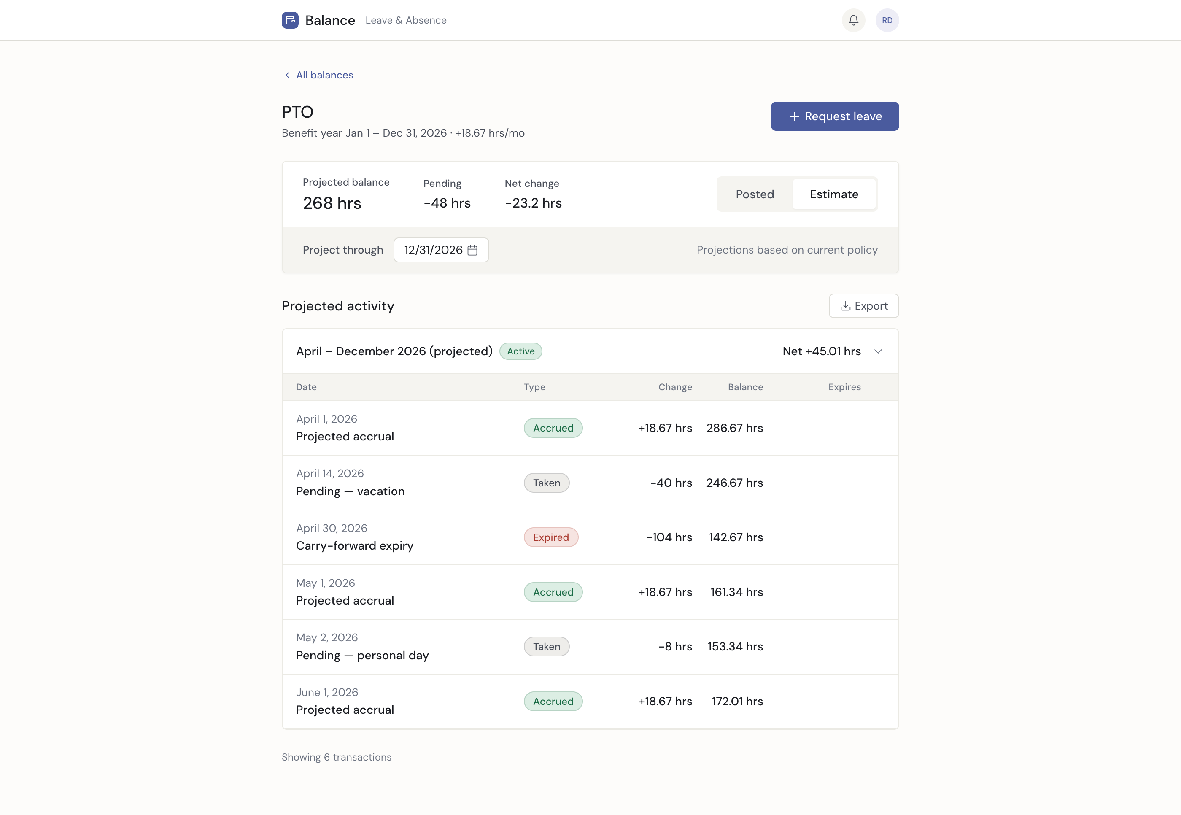Open the notifications bell
Screen dimensions: 1181x815
[x=853, y=20]
